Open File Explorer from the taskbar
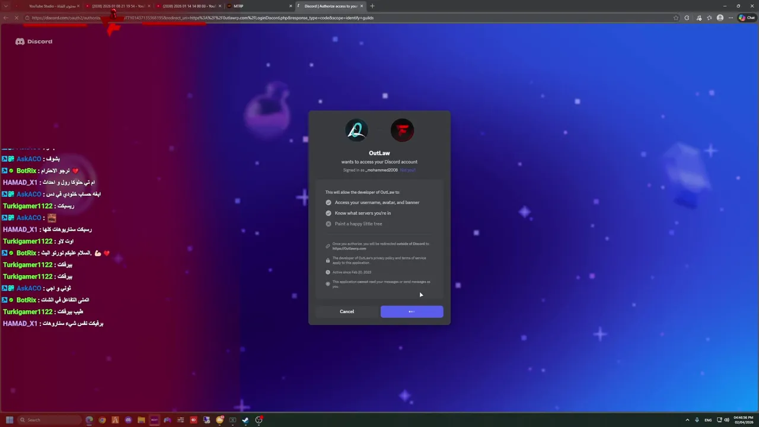This screenshot has height=427, width=759. pos(141,420)
